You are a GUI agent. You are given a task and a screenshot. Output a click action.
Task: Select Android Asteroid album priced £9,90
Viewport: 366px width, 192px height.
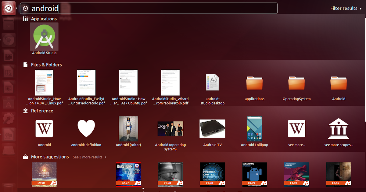(44, 174)
